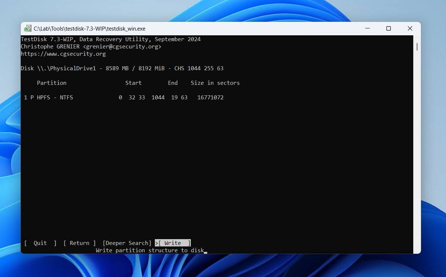
Task: Select the Quit menu option
Action: 40,243
